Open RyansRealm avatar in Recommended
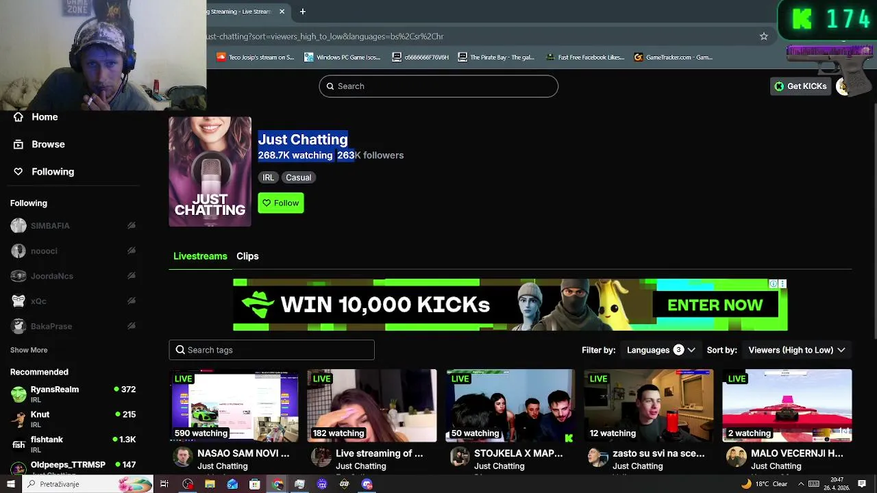This screenshot has width=877, height=493. click(18, 394)
